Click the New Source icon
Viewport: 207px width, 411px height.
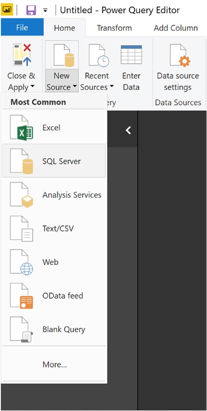click(x=64, y=55)
